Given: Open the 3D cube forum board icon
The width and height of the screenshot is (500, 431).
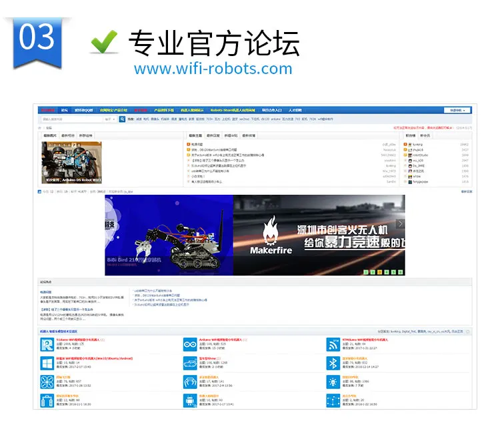Looking at the screenshot, I should point(333,401).
